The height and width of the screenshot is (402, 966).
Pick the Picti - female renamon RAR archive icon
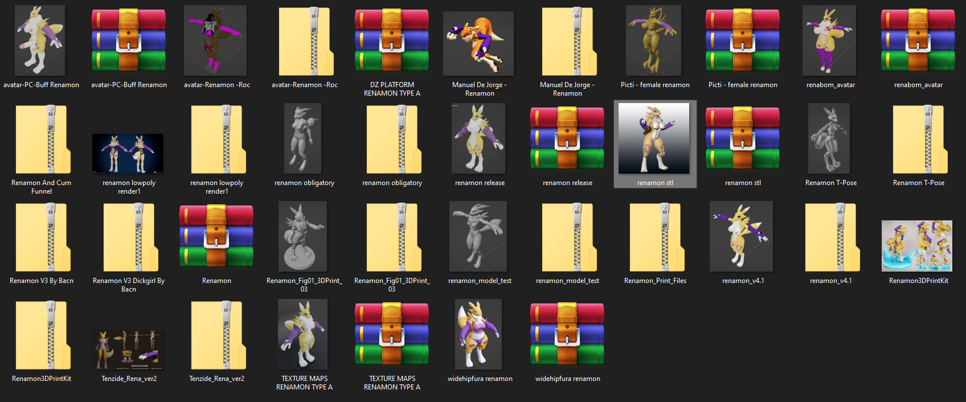click(x=743, y=41)
